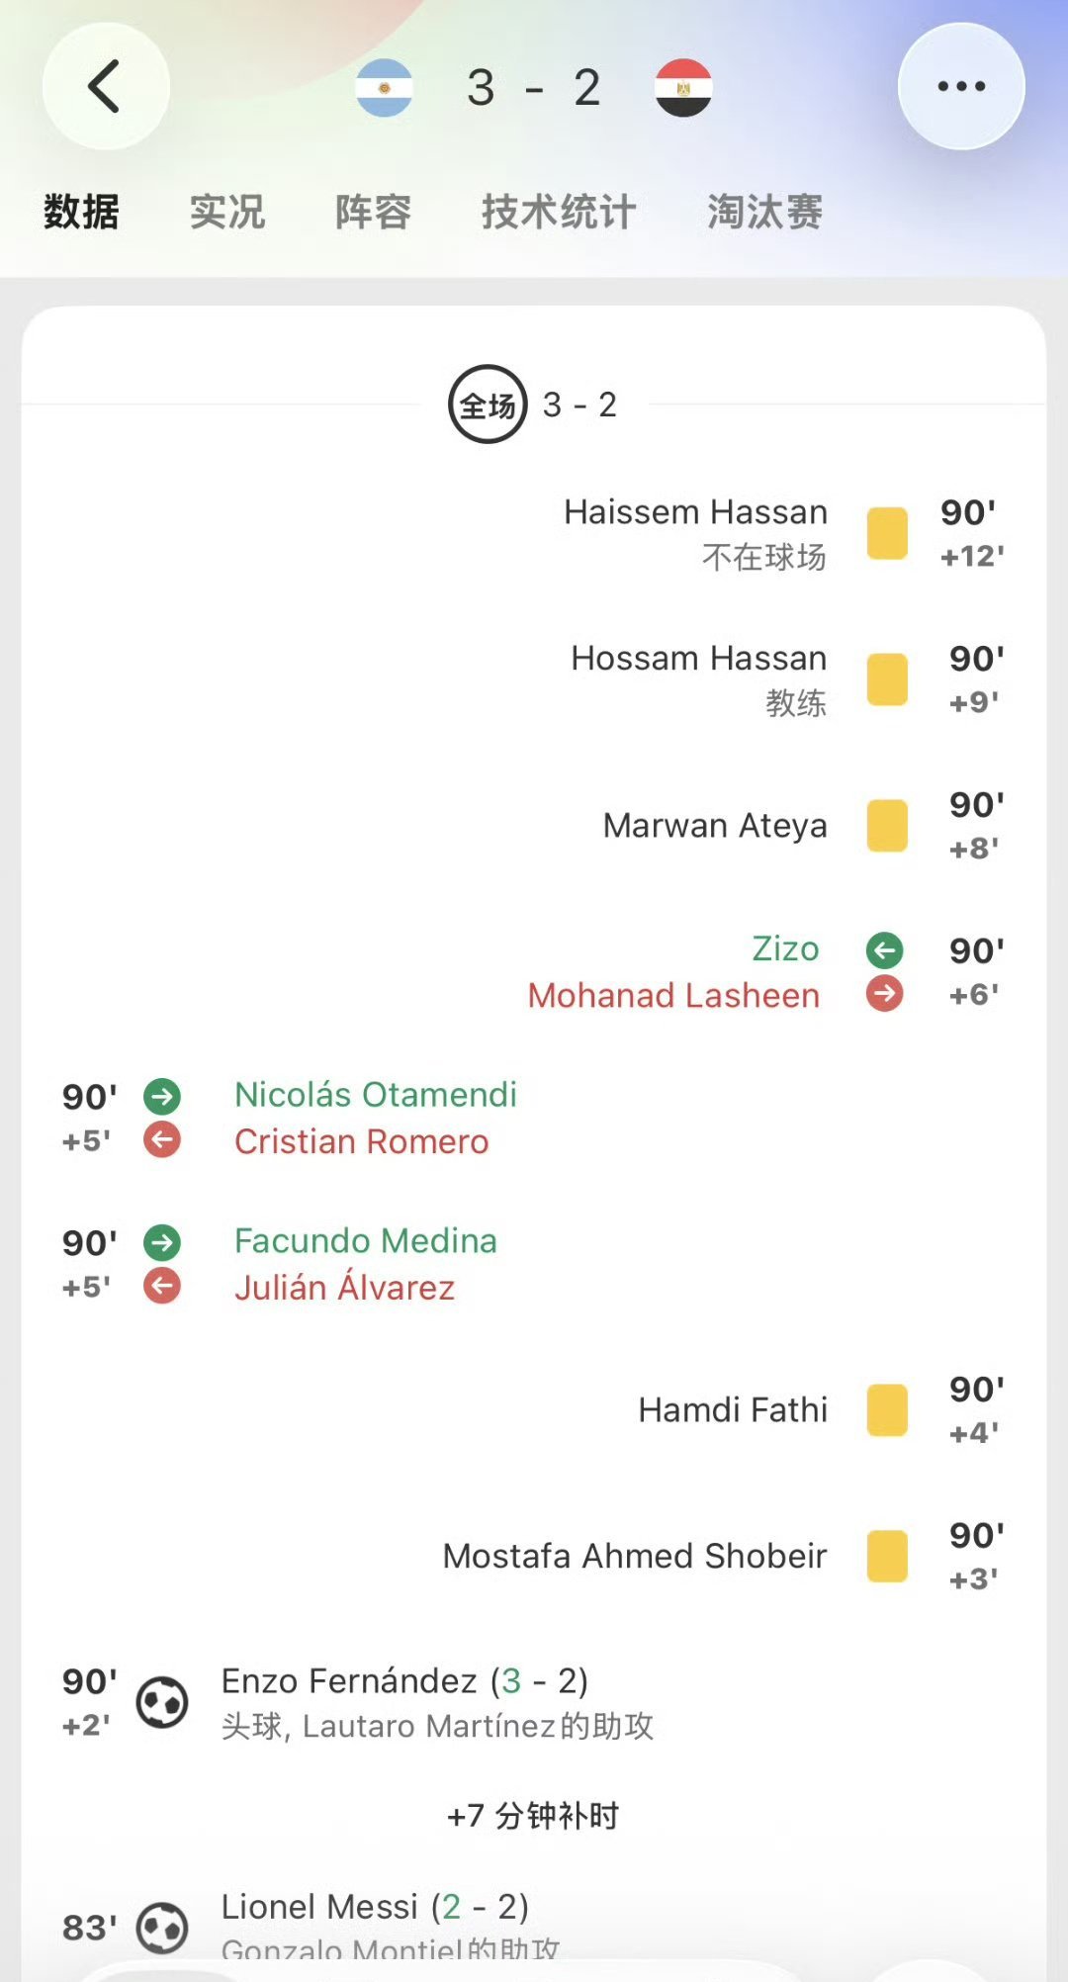Viewport: 1068px width, 1982px height.
Task: Switch to the 实况 tab
Action: tap(227, 212)
